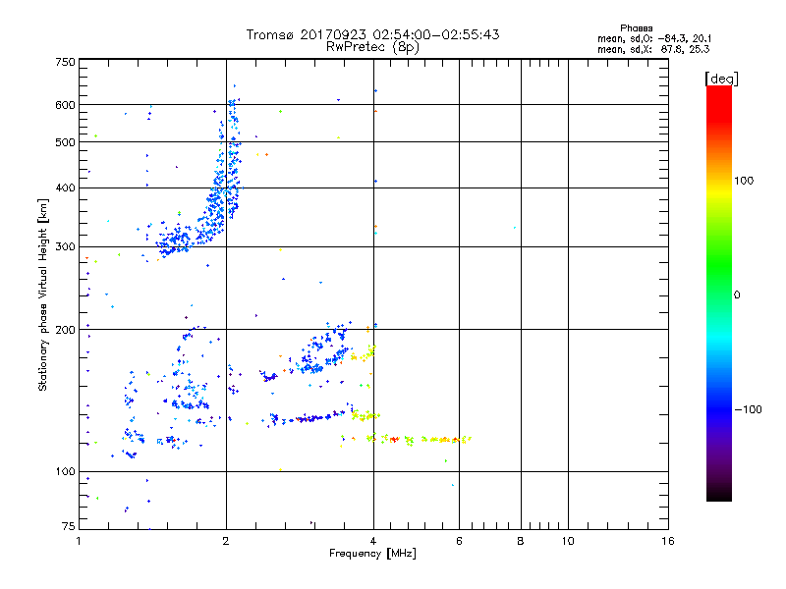This screenshot has height=589, width=786.
Task: Click the 'Phases' header label
Action: pyautogui.click(x=637, y=28)
